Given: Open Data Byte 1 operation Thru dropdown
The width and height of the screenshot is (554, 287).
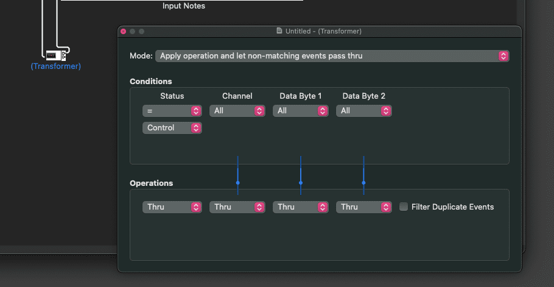Looking at the screenshot, I should point(300,207).
